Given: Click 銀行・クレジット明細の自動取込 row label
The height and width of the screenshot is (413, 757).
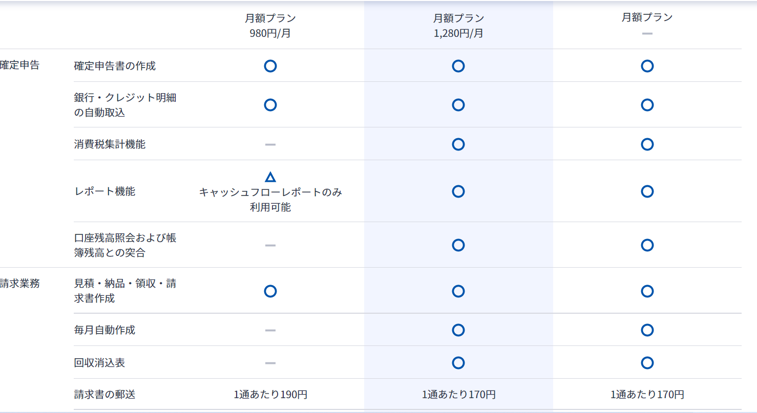Looking at the screenshot, I should [125, 105].
